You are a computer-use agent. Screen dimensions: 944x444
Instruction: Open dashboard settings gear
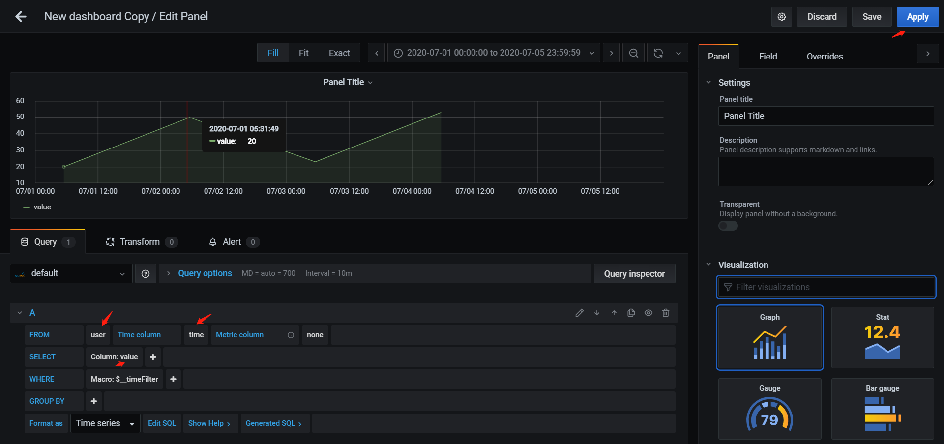click(781, 16)
